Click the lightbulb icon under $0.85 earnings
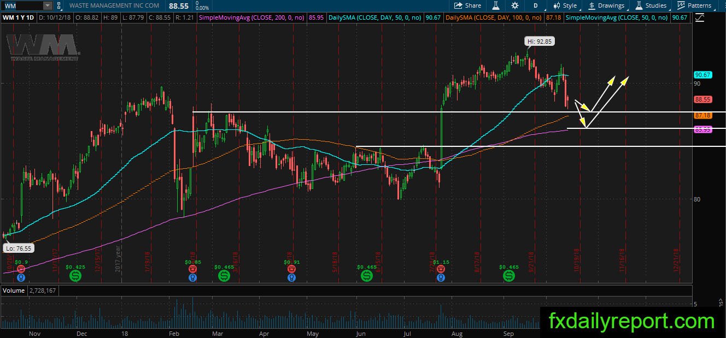Image resolution: width=726 pixels, height=338 pixels. click(x=193, y=278)
